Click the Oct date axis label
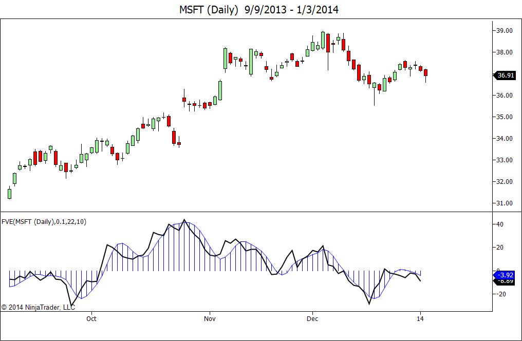This screenshot has width=522, height=341. [x=91, y=319]
